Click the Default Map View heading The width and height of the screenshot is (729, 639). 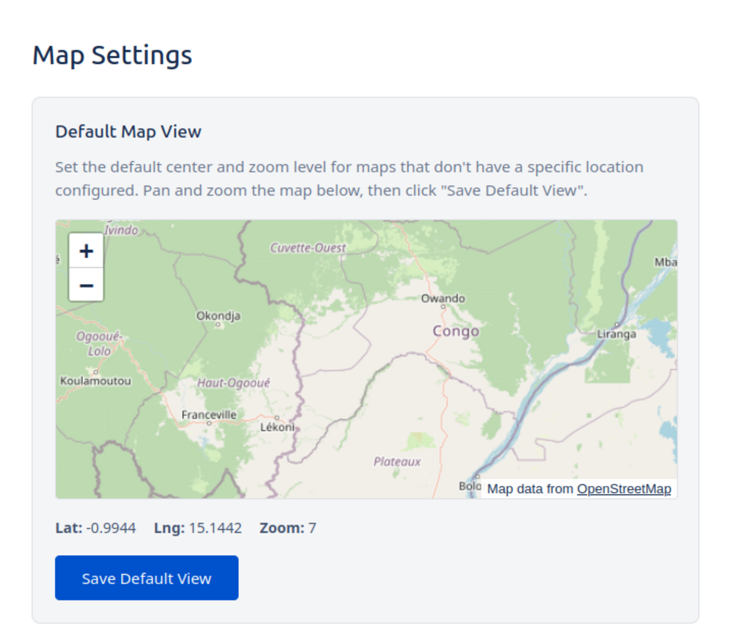128,131
